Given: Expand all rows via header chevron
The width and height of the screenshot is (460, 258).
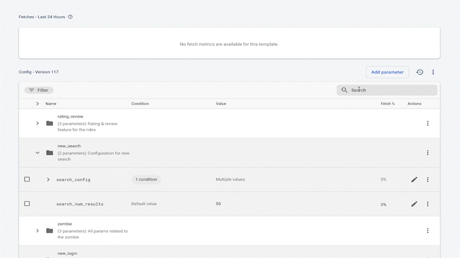Looking at the screenshot, I should pyautogui.click(x=37, y=104).
